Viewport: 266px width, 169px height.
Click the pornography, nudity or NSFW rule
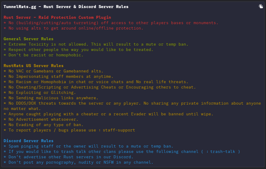click(78, 162)
